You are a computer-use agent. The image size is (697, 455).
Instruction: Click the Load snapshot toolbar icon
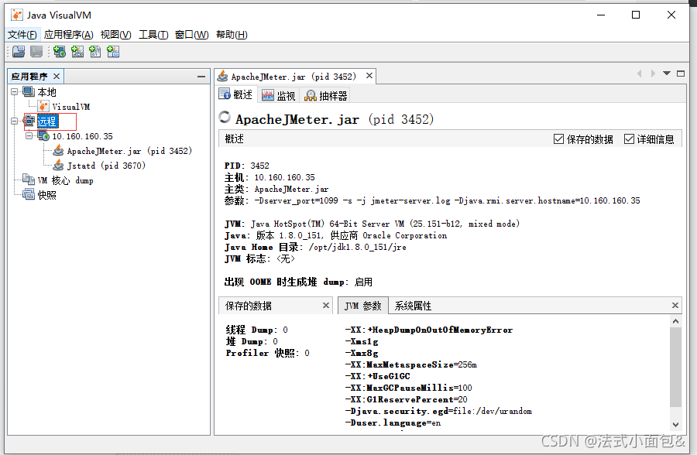pyautogui.click(x=18, y=51)
